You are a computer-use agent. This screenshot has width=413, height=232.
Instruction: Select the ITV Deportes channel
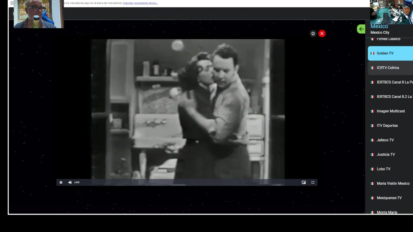[390, 126]
